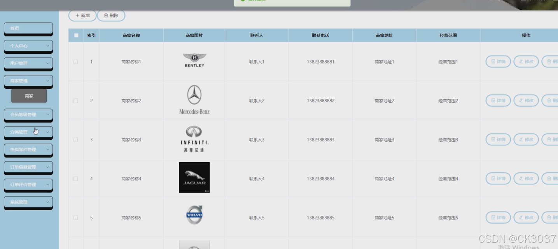Click the 商家图片 column header
The height and width of the screenshot is (249, 558).
click(194, 35)
